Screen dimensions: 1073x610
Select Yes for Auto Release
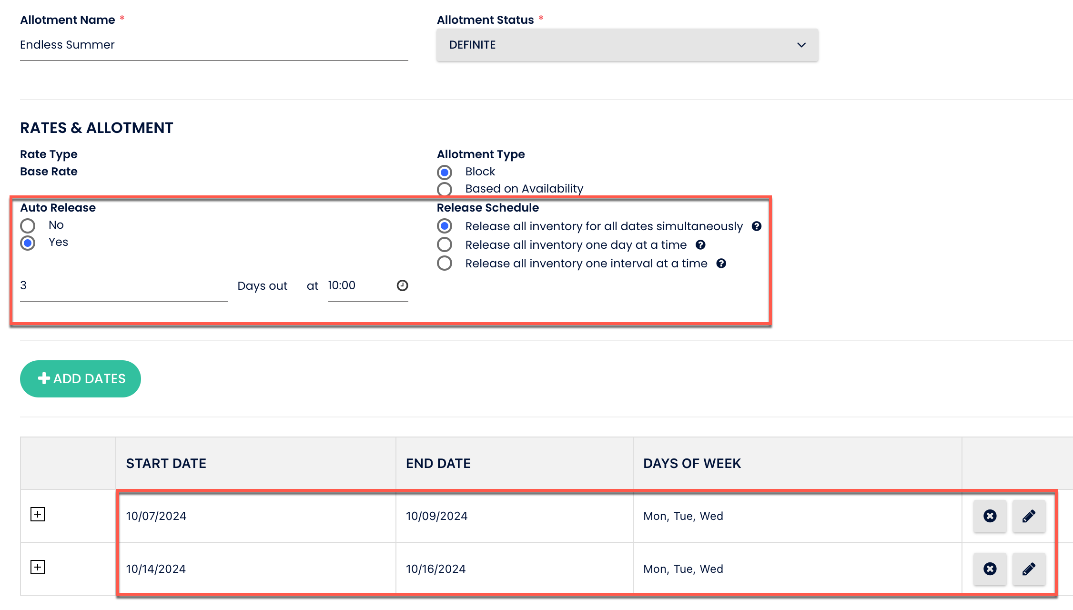[x=28, y=243]
